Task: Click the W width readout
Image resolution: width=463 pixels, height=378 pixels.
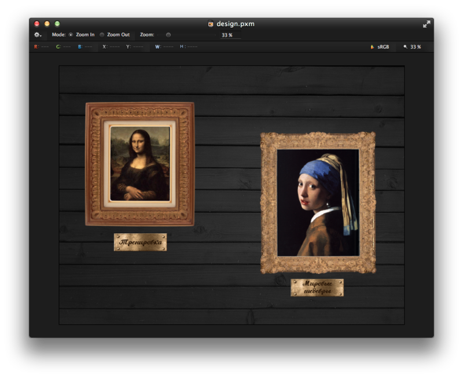Action: coord(164,47)
